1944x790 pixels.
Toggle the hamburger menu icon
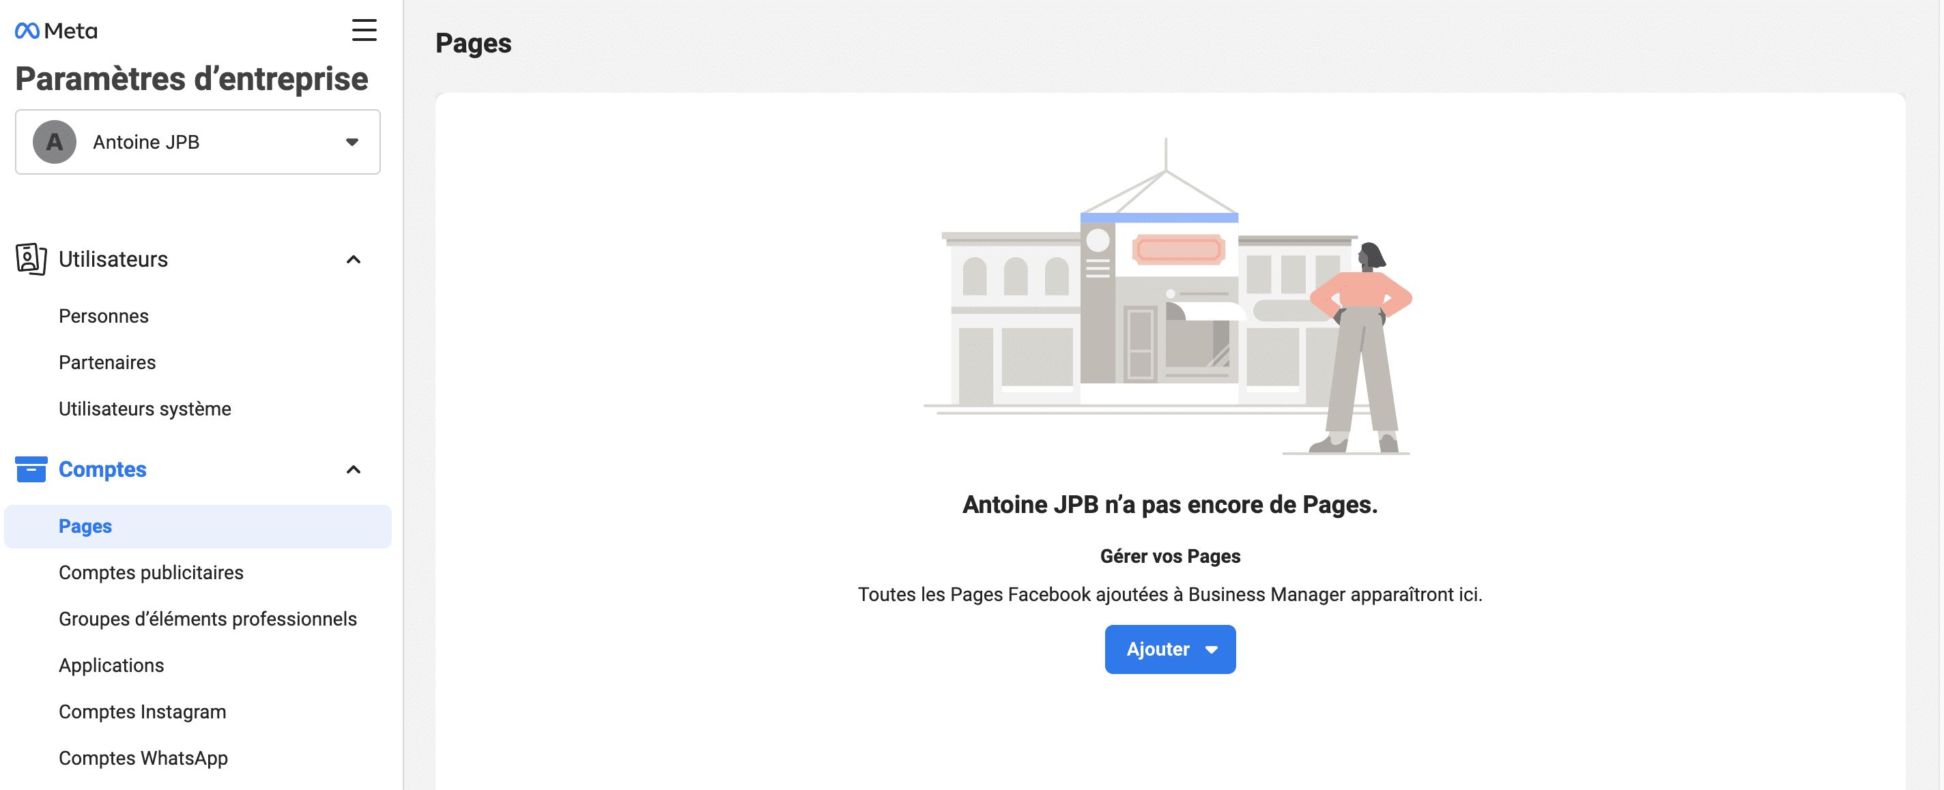tap(364, 30)
